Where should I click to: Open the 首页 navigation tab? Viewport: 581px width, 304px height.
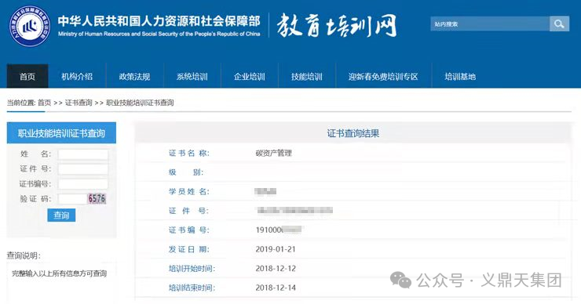coord(27,76)
